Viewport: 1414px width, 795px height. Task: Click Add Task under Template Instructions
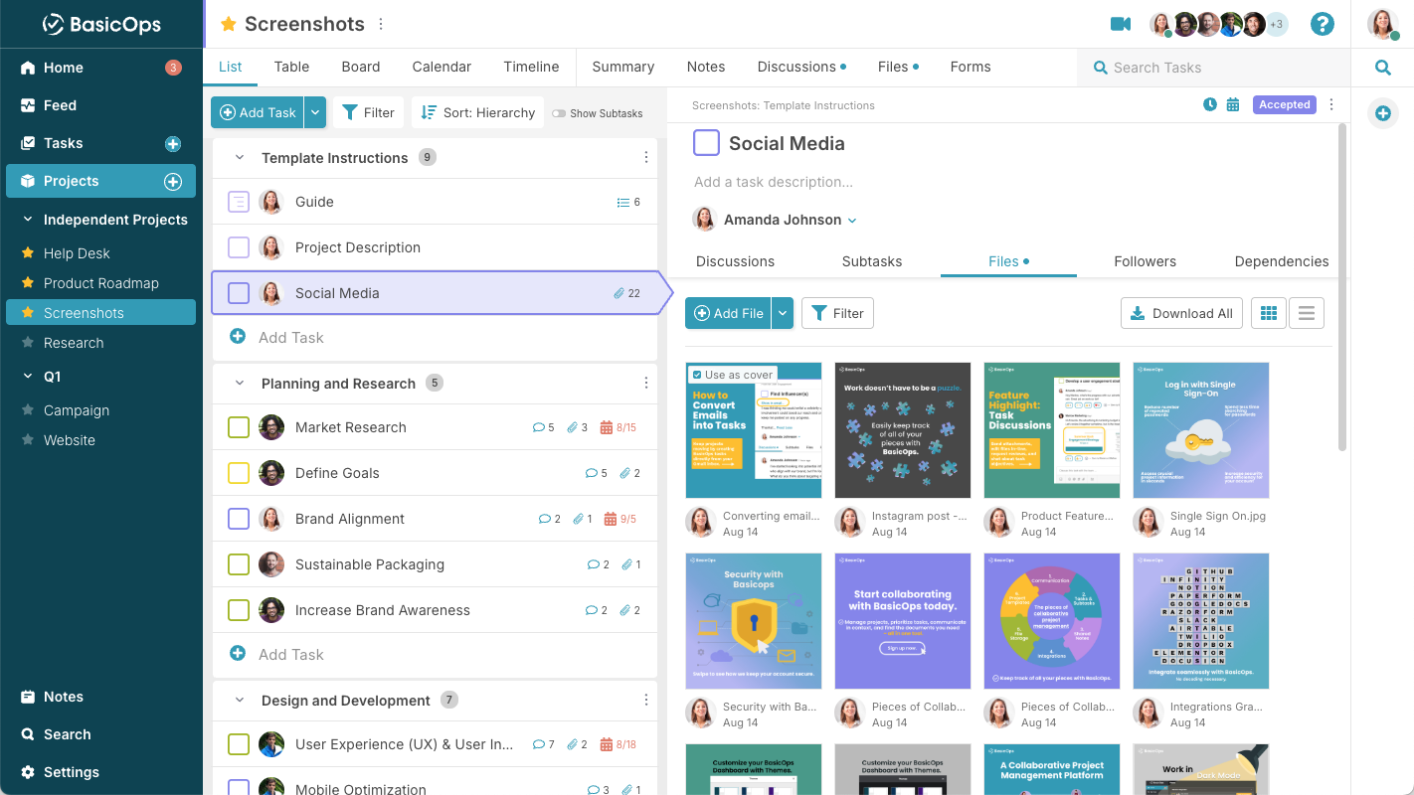point(290,338)
